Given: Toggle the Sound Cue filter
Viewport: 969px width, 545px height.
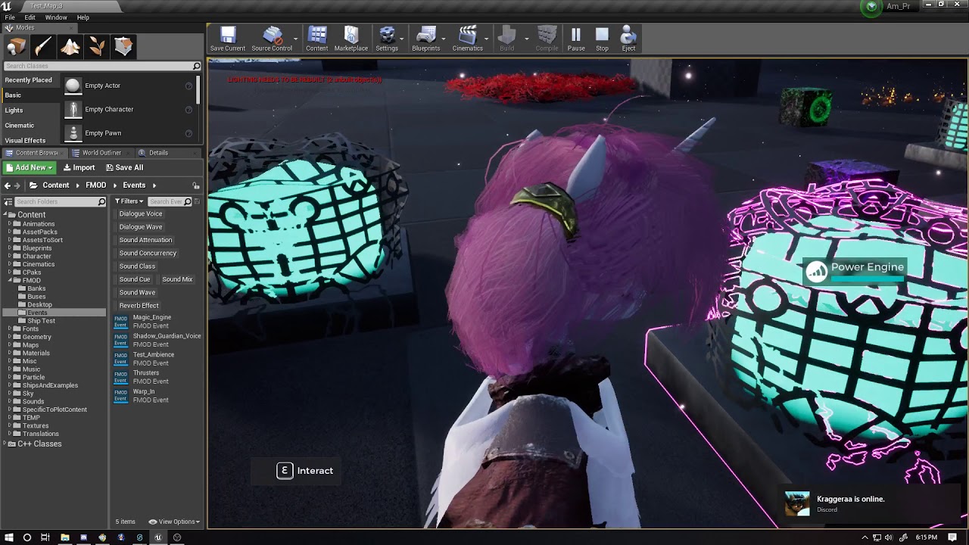Looking at the screenshot, I should [x=135, y=279].
